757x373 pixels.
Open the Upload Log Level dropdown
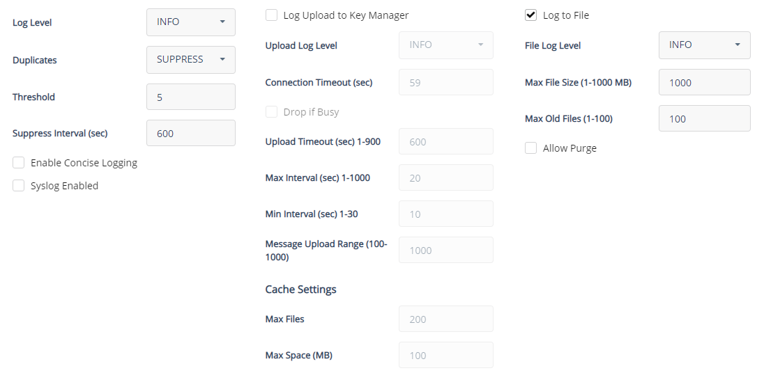click(445, 45)
